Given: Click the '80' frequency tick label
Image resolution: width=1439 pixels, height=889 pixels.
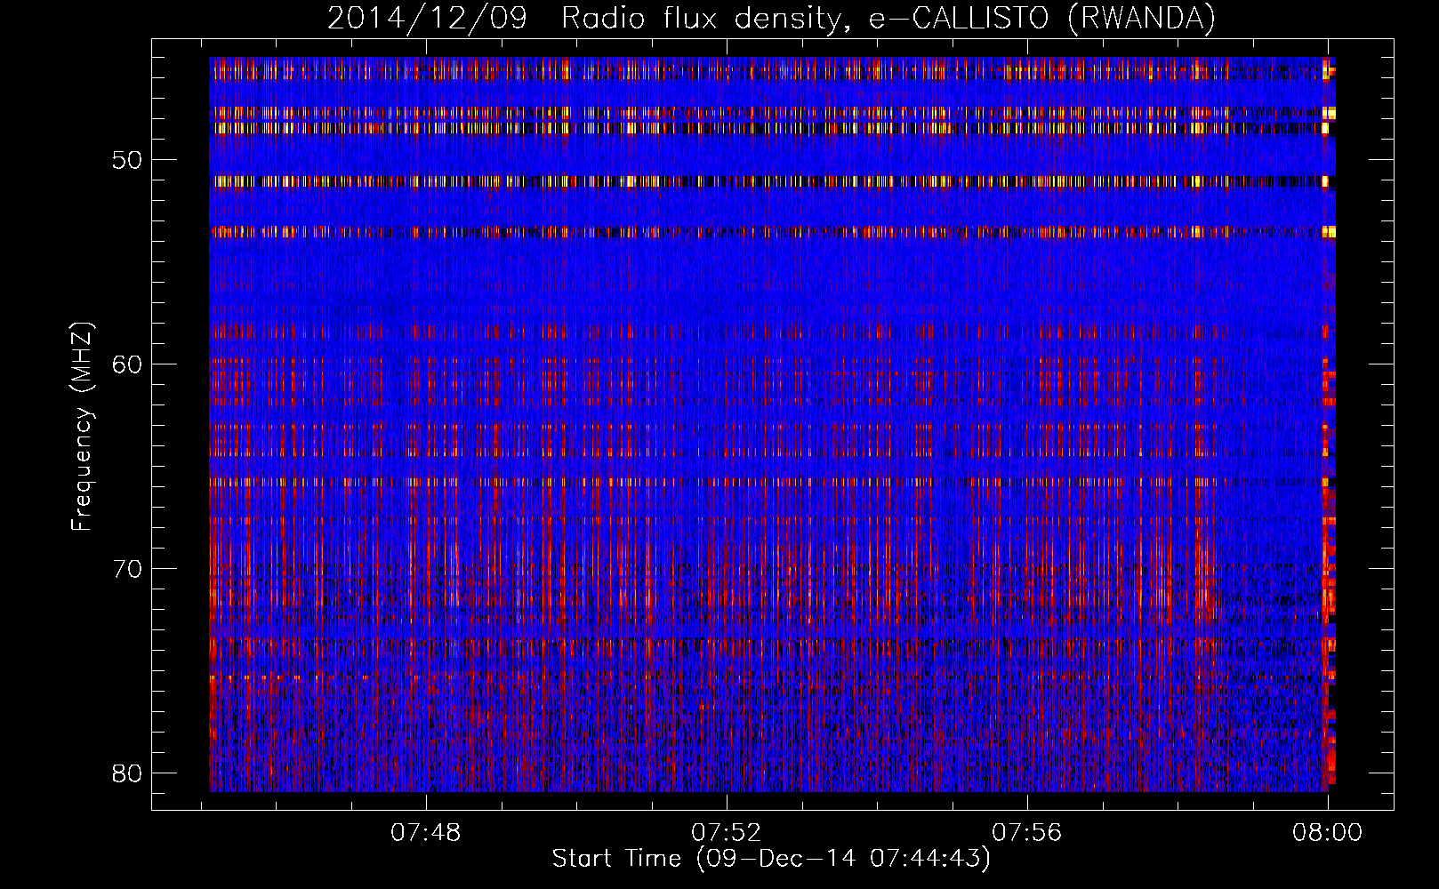Looking at the screenshot, I should click(128, 773).
